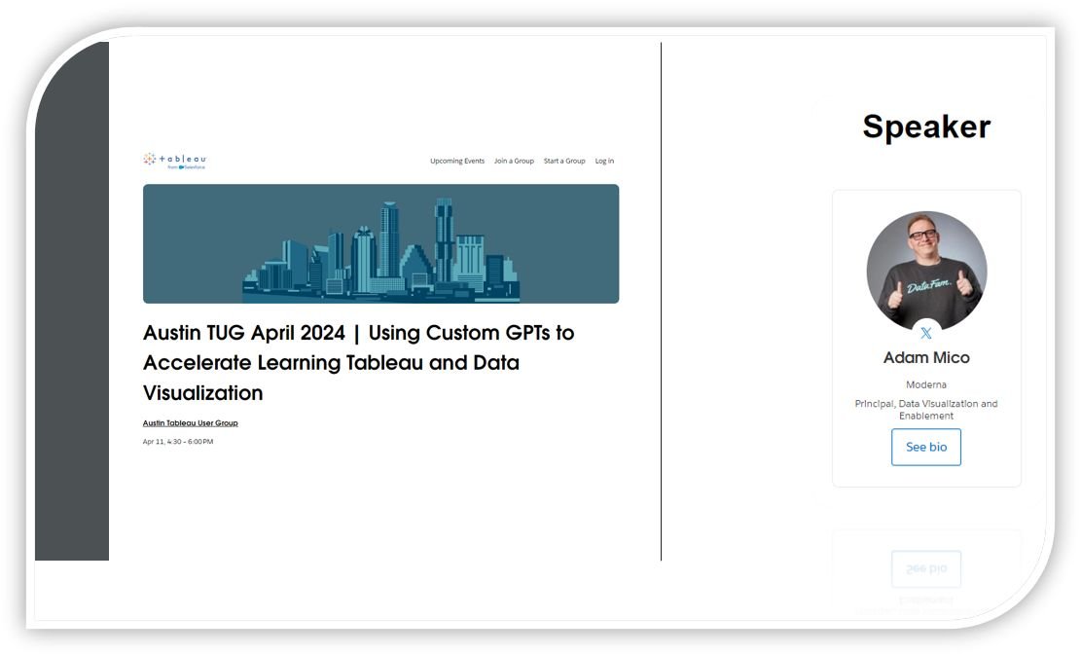Select the event time Apr 11, 4:30 - 6:00 PM
This screenshot has height=655, width=1081.
pos(178,441)
